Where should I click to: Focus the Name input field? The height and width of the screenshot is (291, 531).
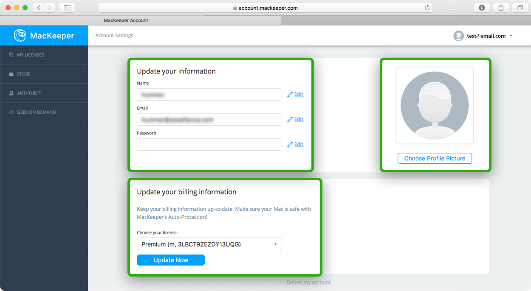pos(209,94)
